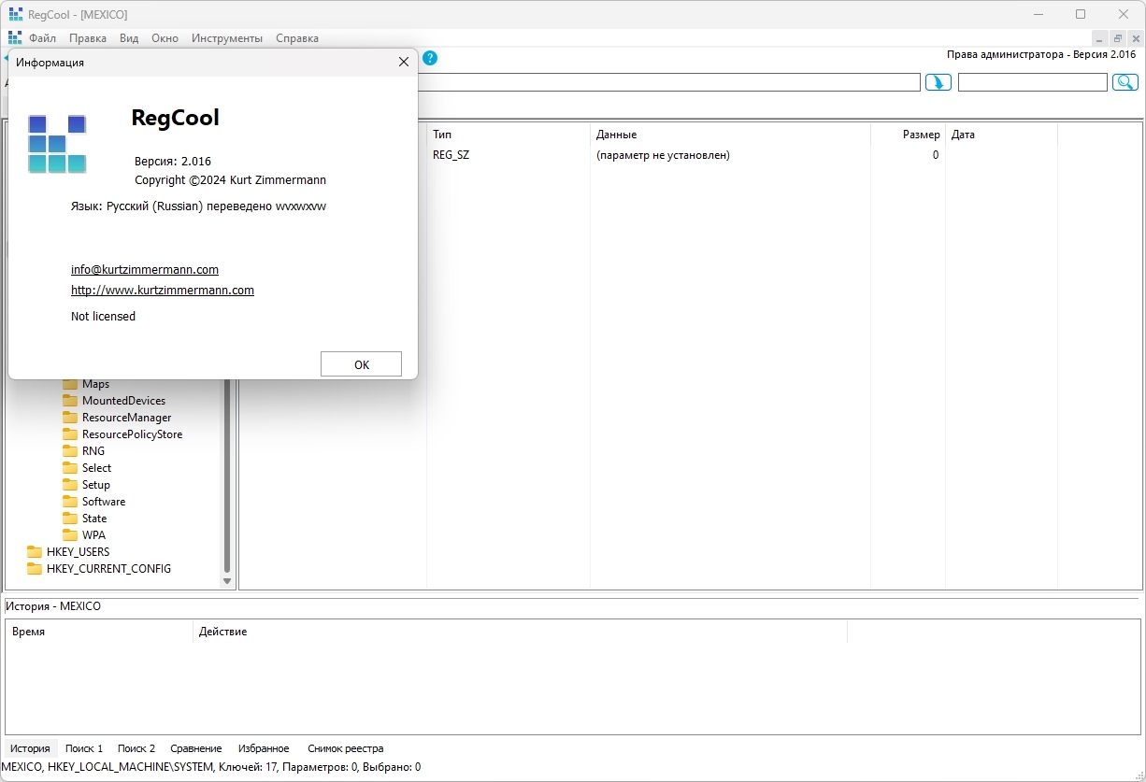Viewport: 1146px width, 782px height.
Task: Open the Файл menu
Action: pyautogui.click(x=42, y=38)
